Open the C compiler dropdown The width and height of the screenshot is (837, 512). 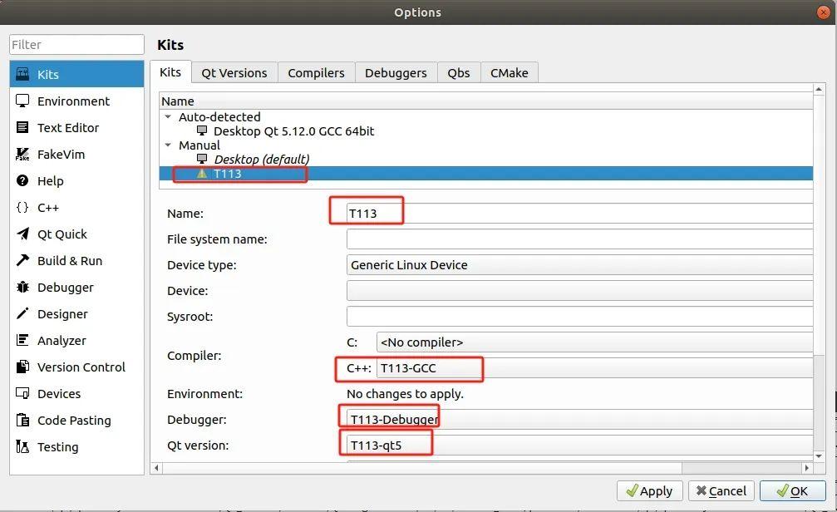click(x=594, y=342)
